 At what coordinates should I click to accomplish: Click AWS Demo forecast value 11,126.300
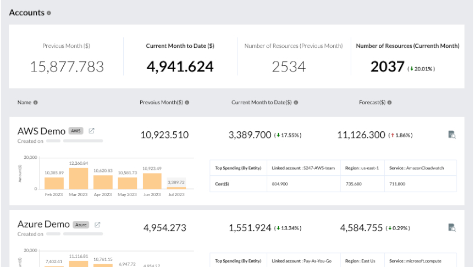click(361, 135)
